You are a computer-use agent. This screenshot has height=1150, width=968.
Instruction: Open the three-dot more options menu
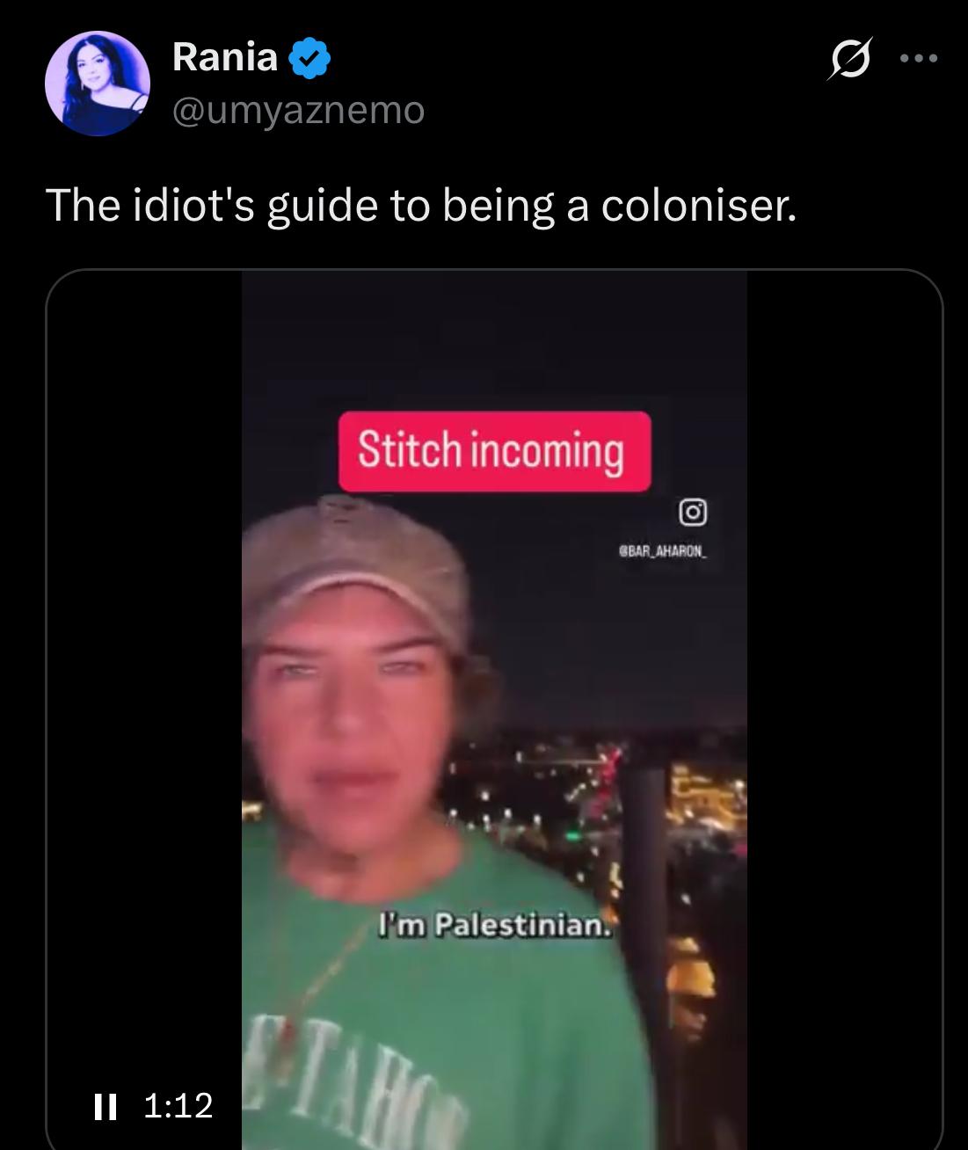pyautogui.click(x=920, y=59)
